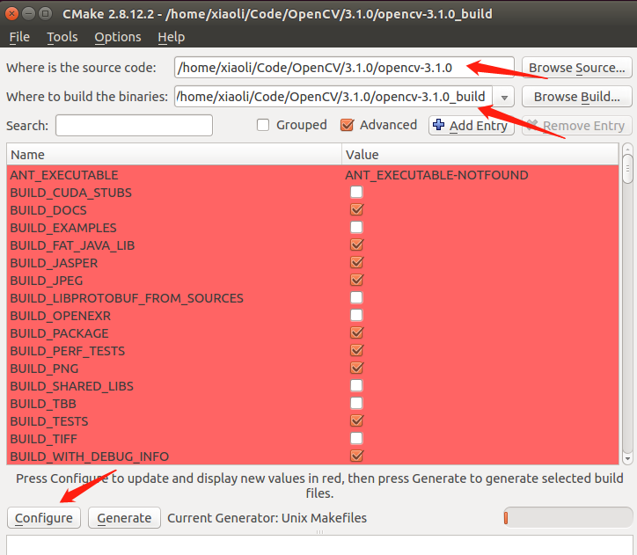Click the Name column header
This screenshot has width=637, height=555.
174,154
